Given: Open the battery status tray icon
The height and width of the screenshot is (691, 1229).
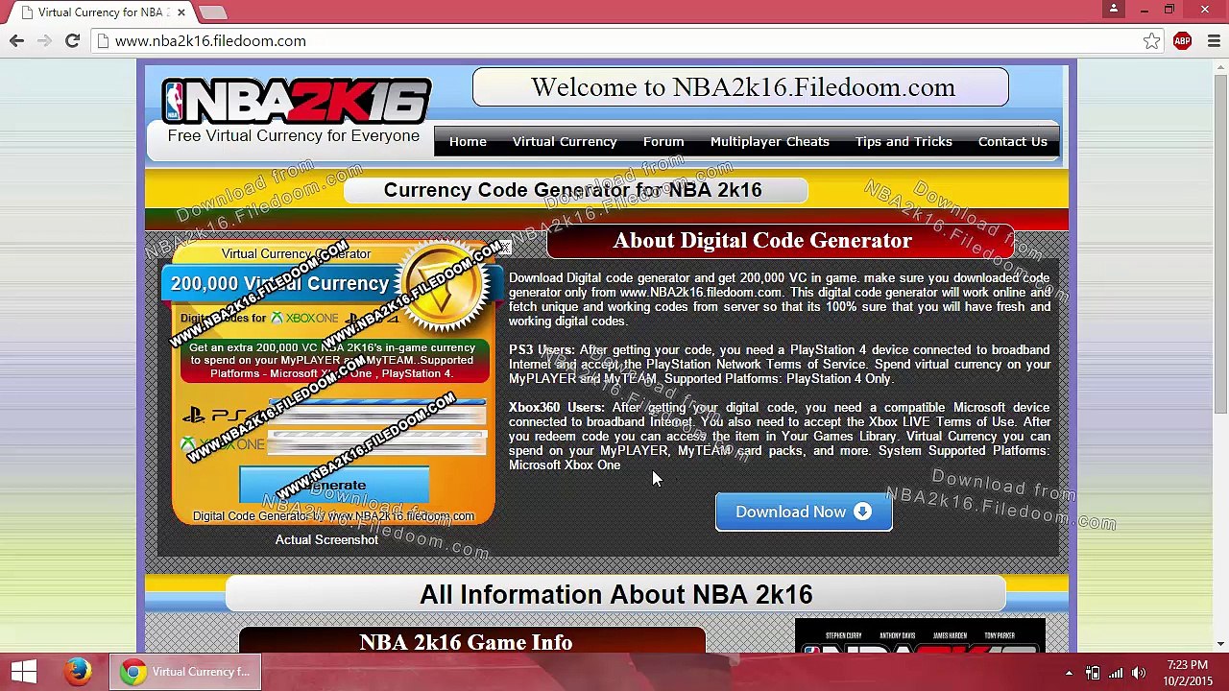Looking at the screenshot, I should (1093, 673).
